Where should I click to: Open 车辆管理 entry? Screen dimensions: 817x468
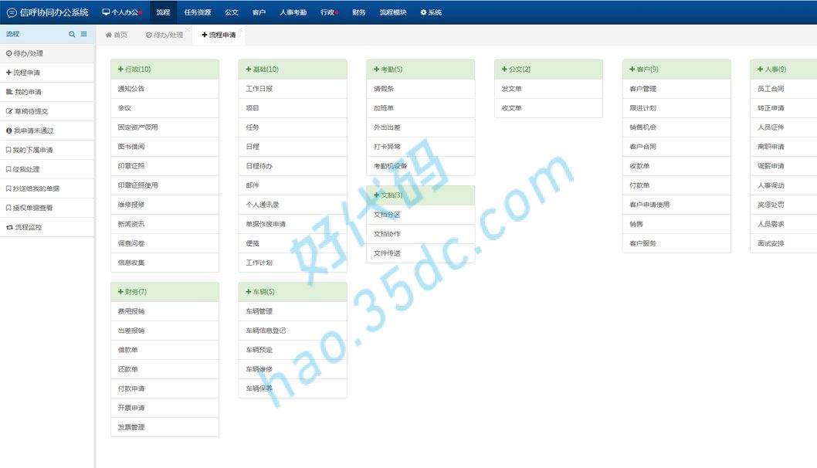click(x=293, y=311)
